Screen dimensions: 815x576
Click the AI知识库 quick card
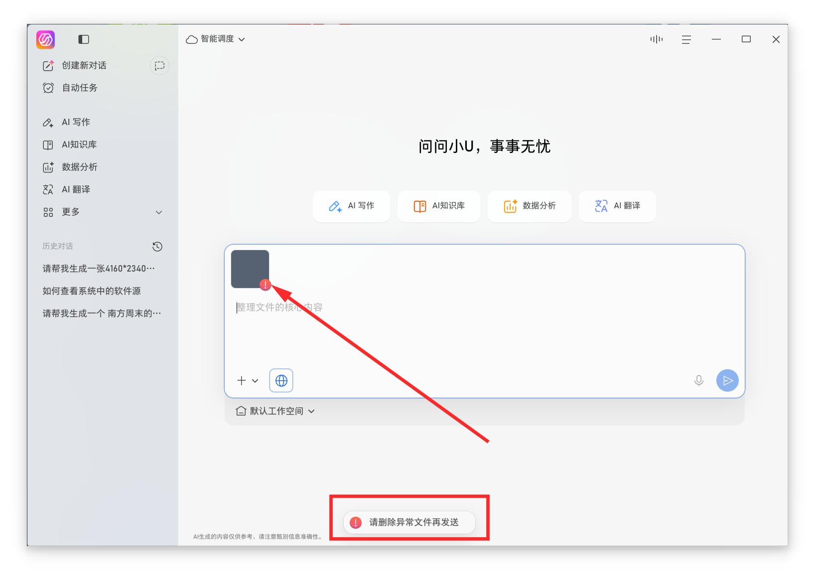pyautogui.click(x=439, y=206)
